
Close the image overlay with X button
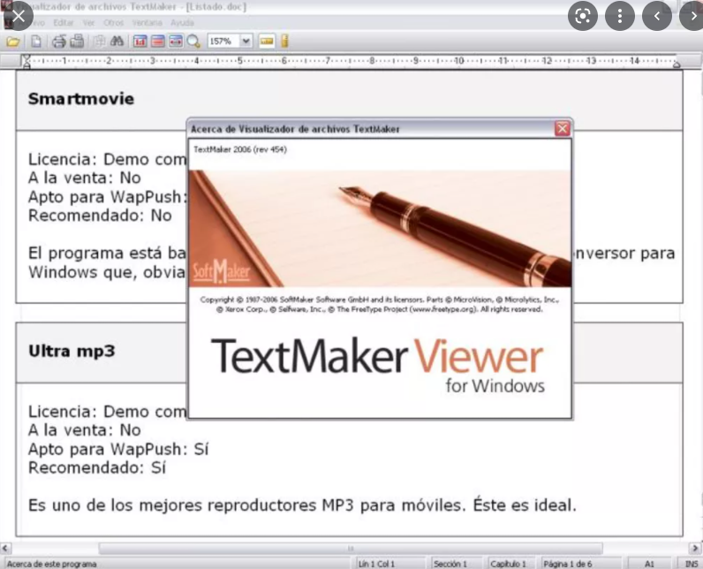[x=19, y=16]
